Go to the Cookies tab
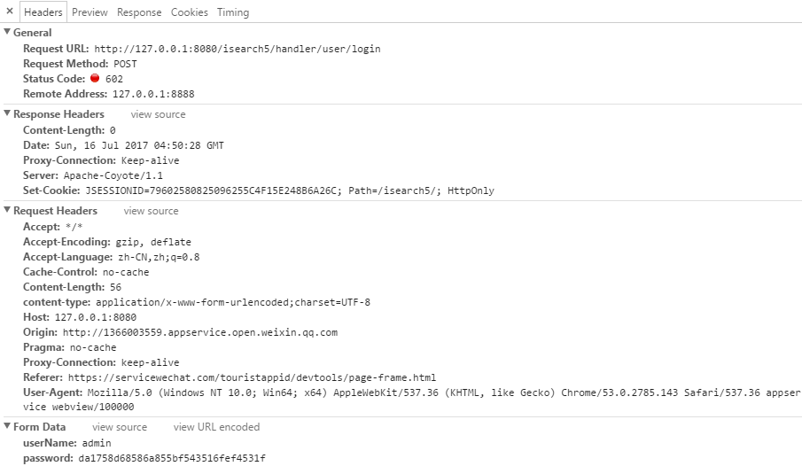The image size is (802, 474). pos(190,12)
